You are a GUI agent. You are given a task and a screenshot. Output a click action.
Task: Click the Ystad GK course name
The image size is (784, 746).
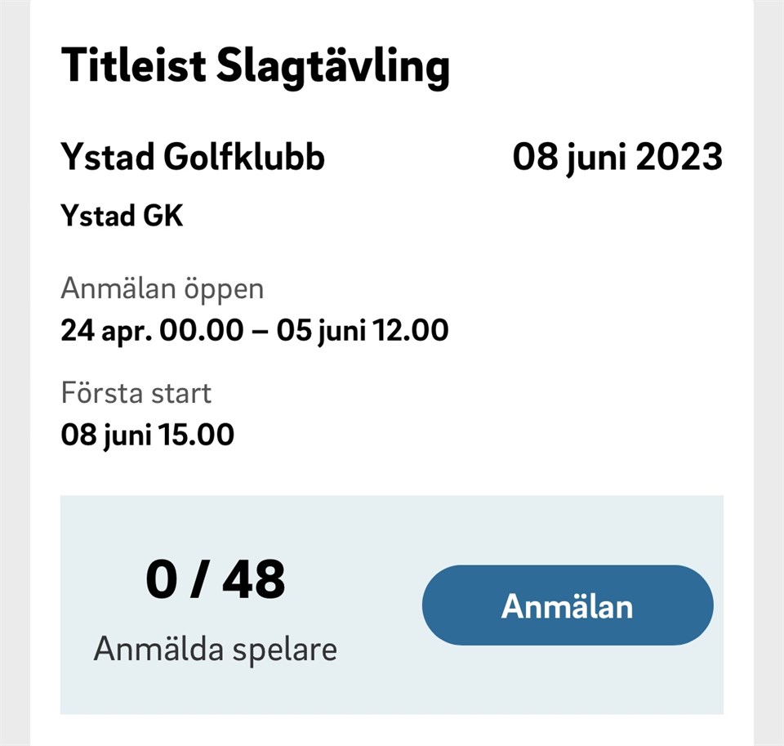tap(122, 217)
